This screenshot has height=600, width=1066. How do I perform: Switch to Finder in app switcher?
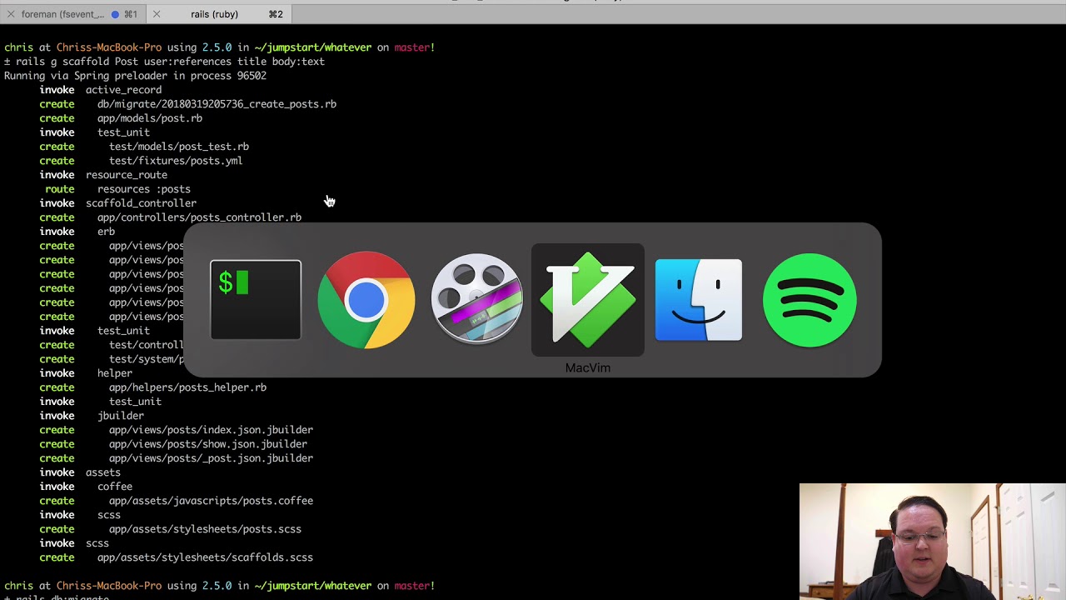pos(699,300)
